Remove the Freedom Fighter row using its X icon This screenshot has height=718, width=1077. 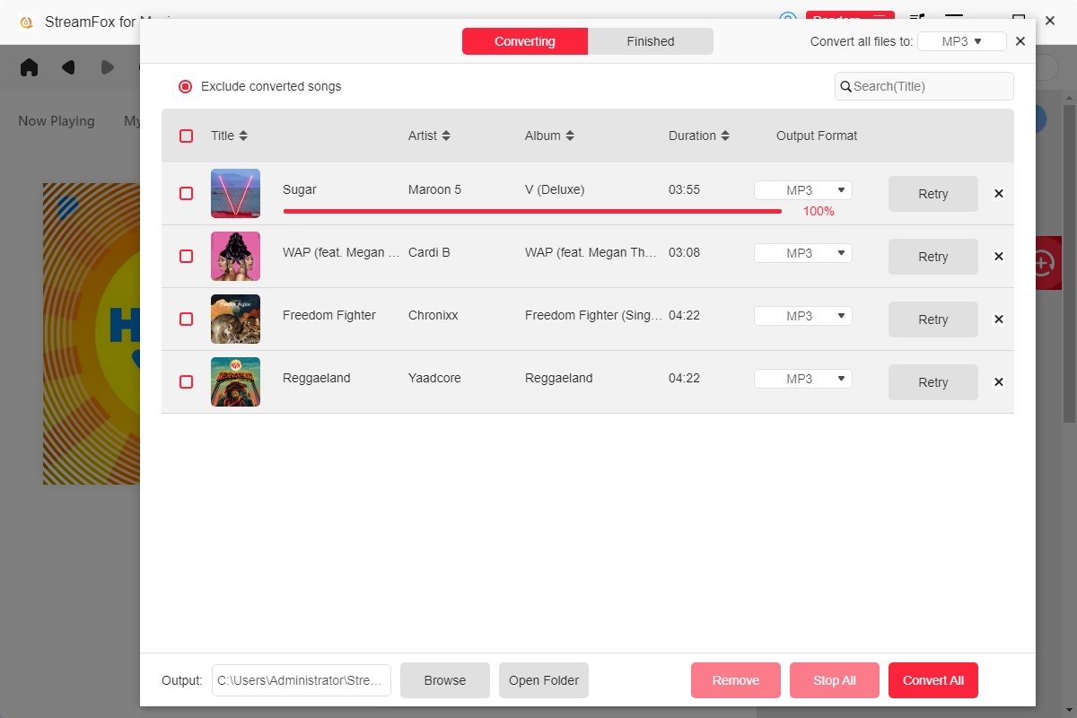999,320
